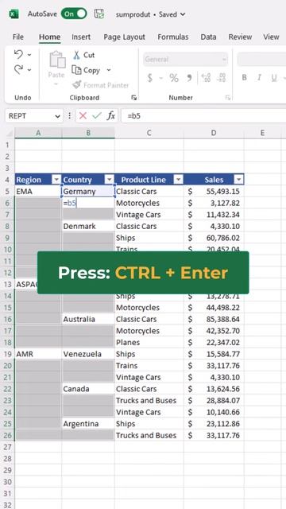Switch to the Home tab
286x509 pixels.
pyautogui.click(x=49, y=37)
